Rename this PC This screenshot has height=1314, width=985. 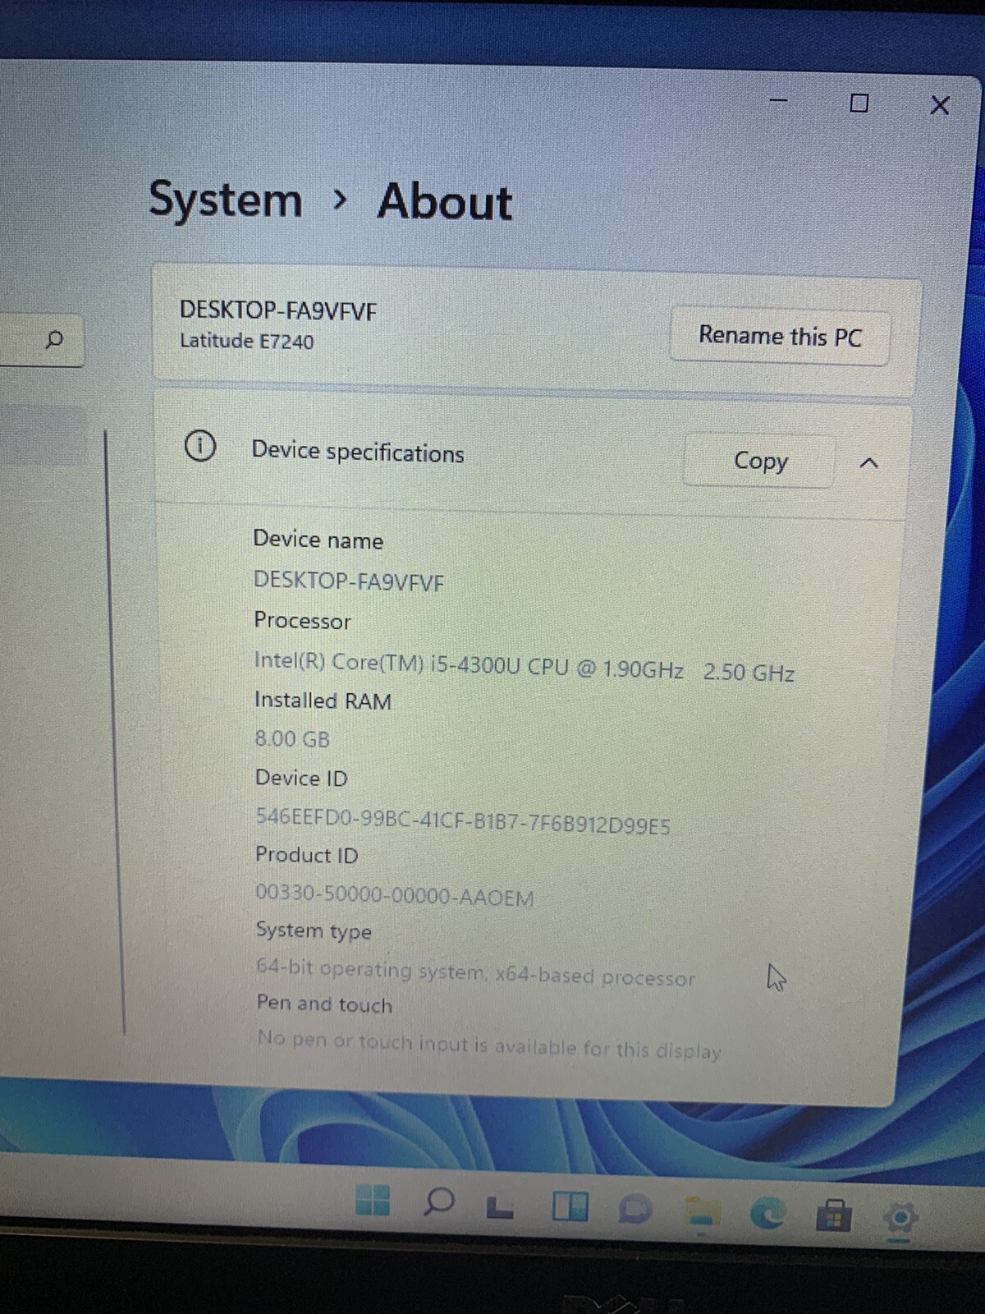coord(781,336)
